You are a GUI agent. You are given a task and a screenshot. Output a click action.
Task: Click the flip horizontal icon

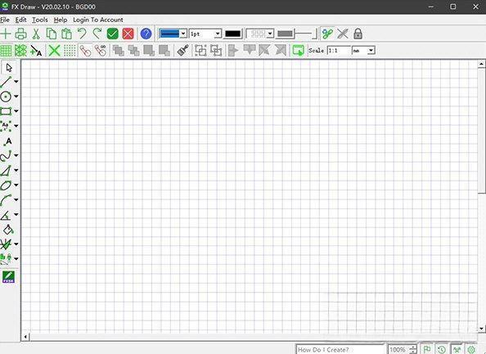[x=233, y=51]
